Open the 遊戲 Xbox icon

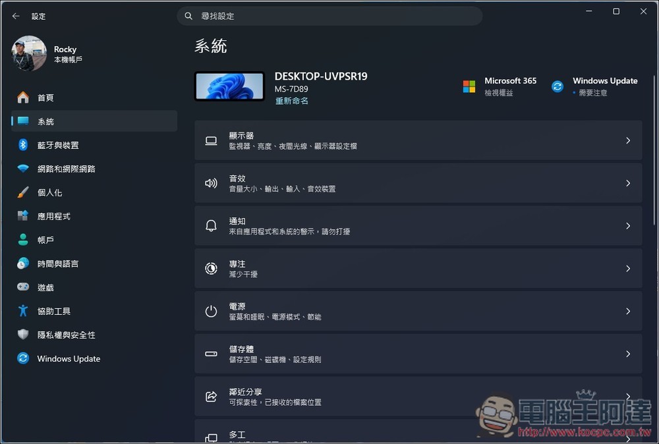[22, 287]
